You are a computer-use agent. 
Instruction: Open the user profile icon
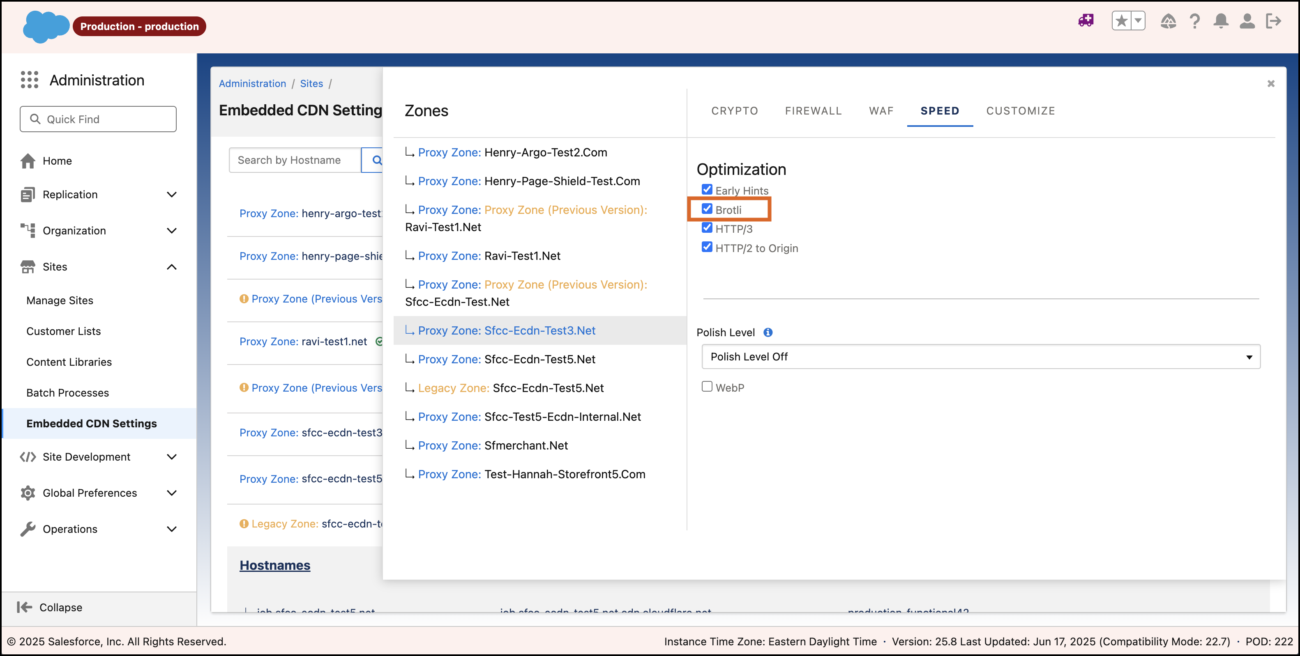coord(1247,21)
